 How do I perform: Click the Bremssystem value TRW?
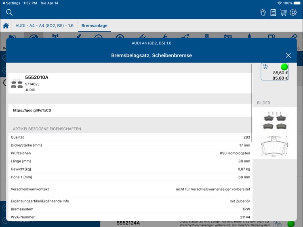[246, 209]
